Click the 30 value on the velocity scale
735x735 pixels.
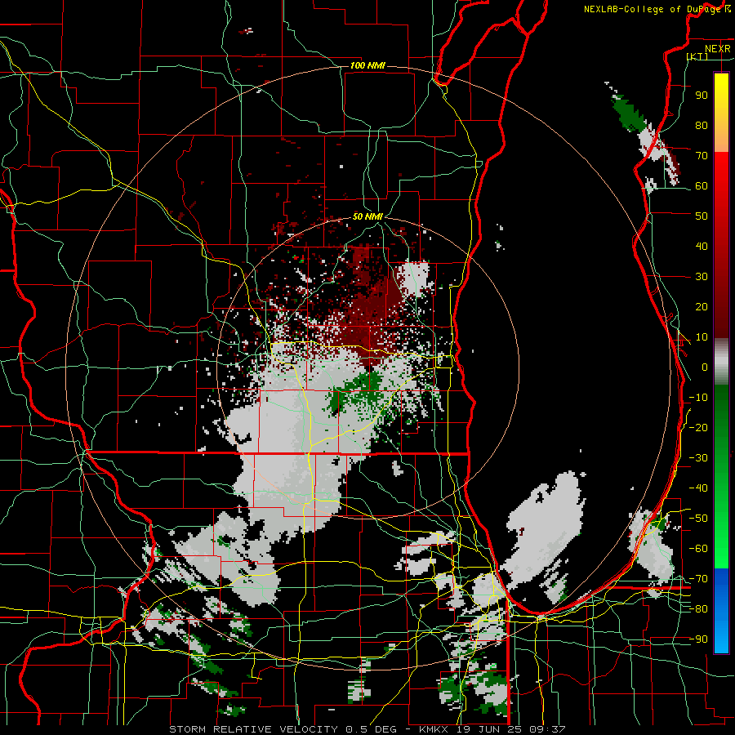pyautogui.click(x=702, y=277)
